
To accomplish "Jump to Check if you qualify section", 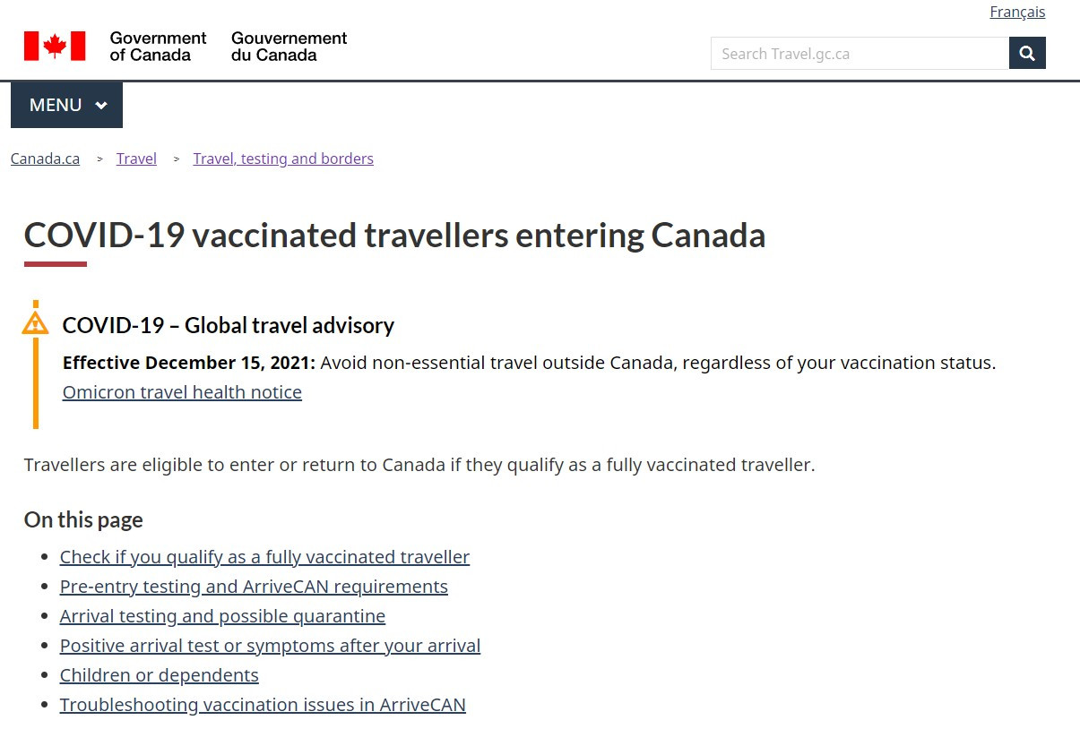I will tap(264, 557).
